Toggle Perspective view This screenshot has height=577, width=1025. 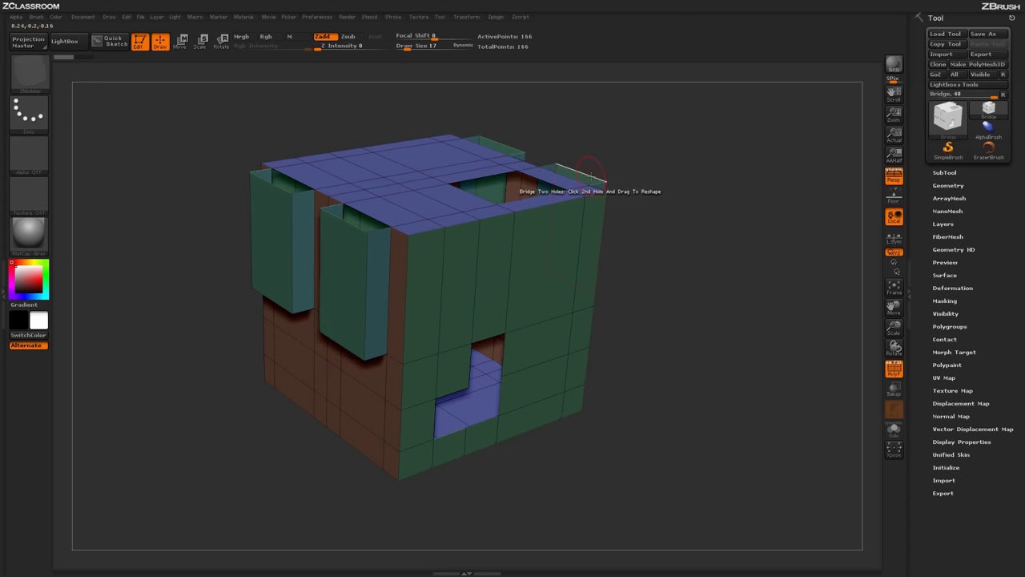[894, 176]
